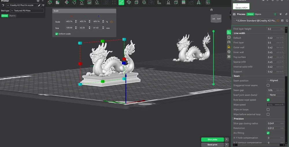Toggle the Uniform scale checkbox
Viewport: 289px width, 147px height.
click(57, 34)
